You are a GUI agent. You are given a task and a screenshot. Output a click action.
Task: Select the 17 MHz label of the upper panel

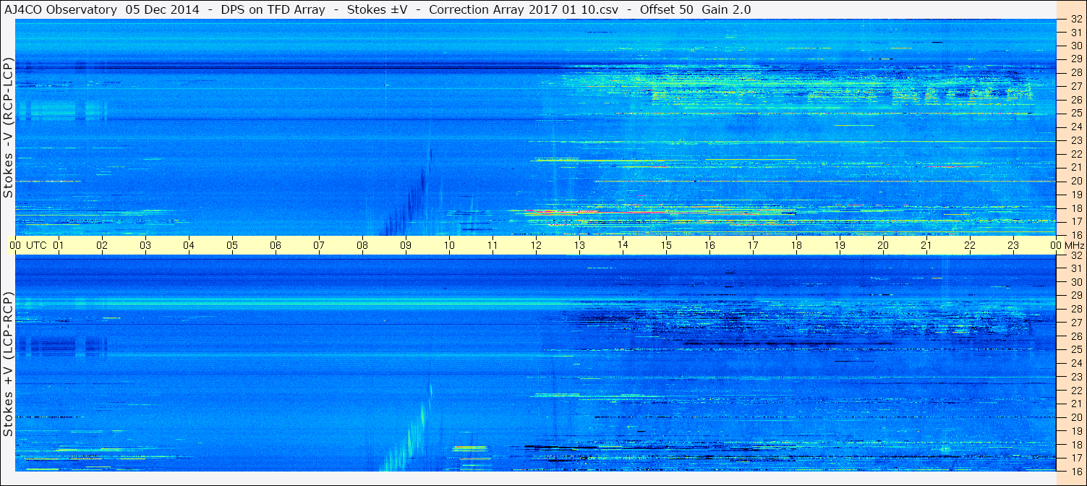[x=1075, y=221]
